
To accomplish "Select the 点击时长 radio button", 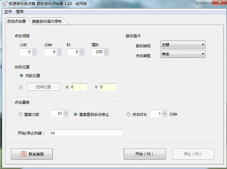I will (x=129, y=114).
